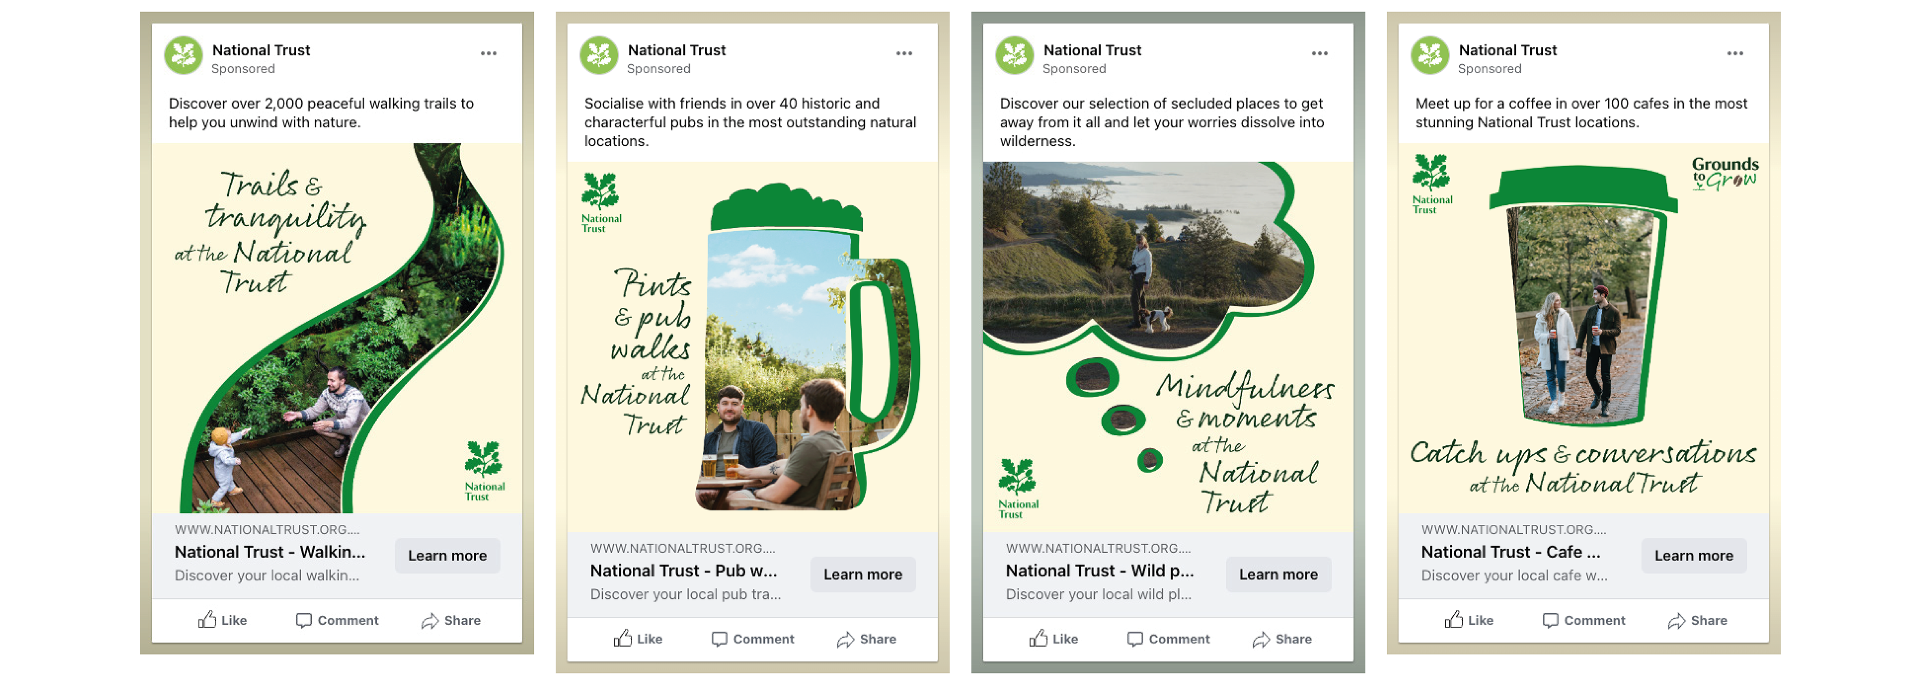Comment on the pub walks ad
This screenshot has width=1921, height=685.
[752, 639]
